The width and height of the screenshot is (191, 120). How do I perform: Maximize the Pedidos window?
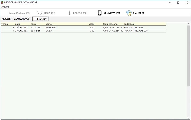pyautogui.click(x=178, y=3)
